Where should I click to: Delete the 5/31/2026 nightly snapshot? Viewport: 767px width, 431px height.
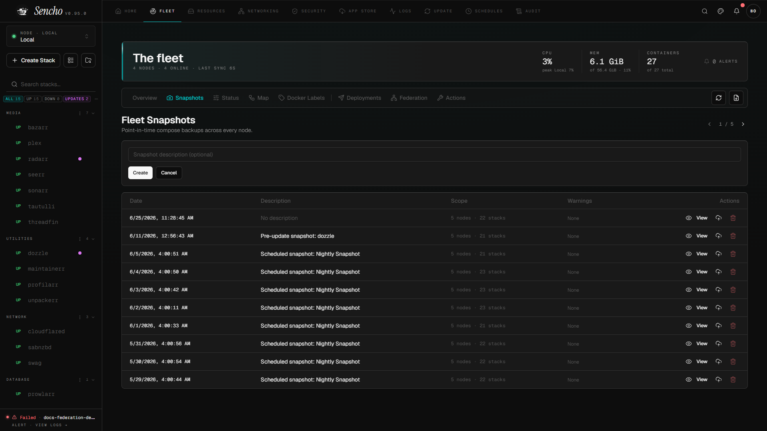click(733, 344)
